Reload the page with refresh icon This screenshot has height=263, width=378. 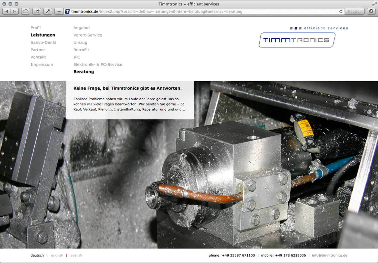(341, 11)
